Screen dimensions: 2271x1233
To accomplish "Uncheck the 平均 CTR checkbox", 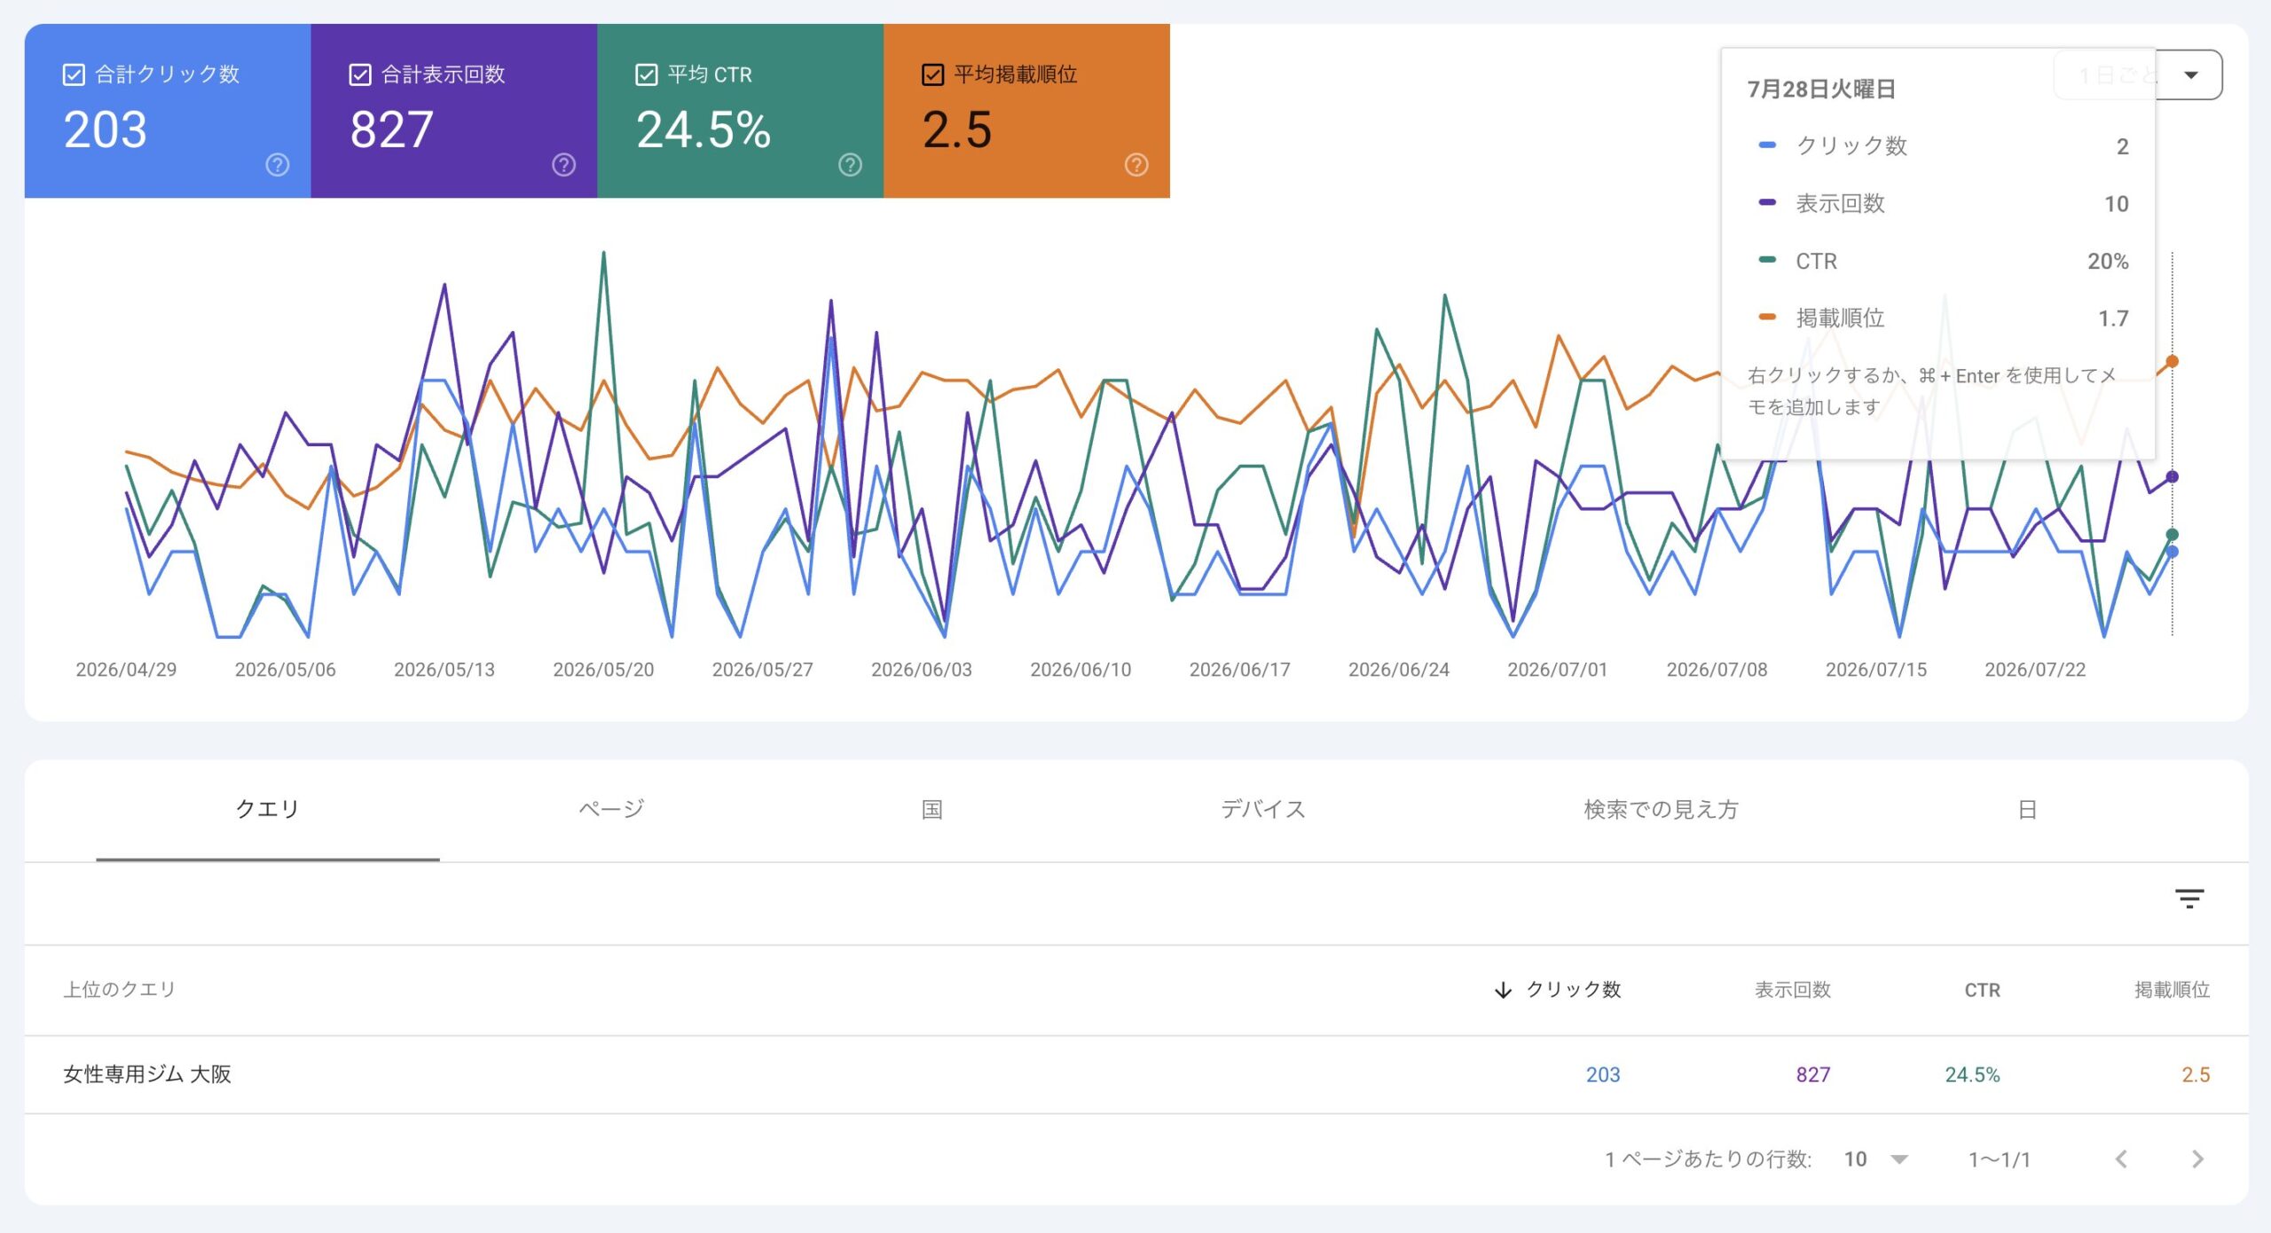I will click(647, 75).
